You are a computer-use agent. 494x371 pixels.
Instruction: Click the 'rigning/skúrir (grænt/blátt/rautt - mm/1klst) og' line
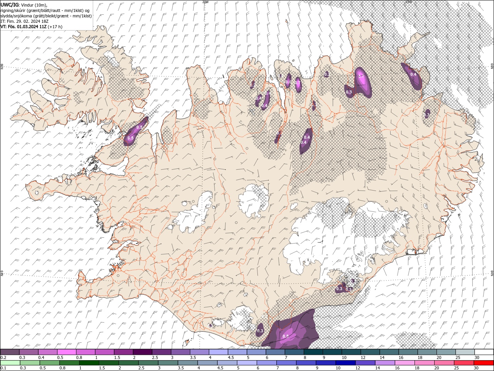45,10
